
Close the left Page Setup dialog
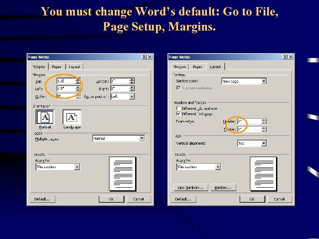pos(150,57)
